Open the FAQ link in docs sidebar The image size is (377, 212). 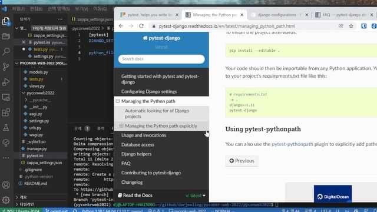[x=125, y=164]
